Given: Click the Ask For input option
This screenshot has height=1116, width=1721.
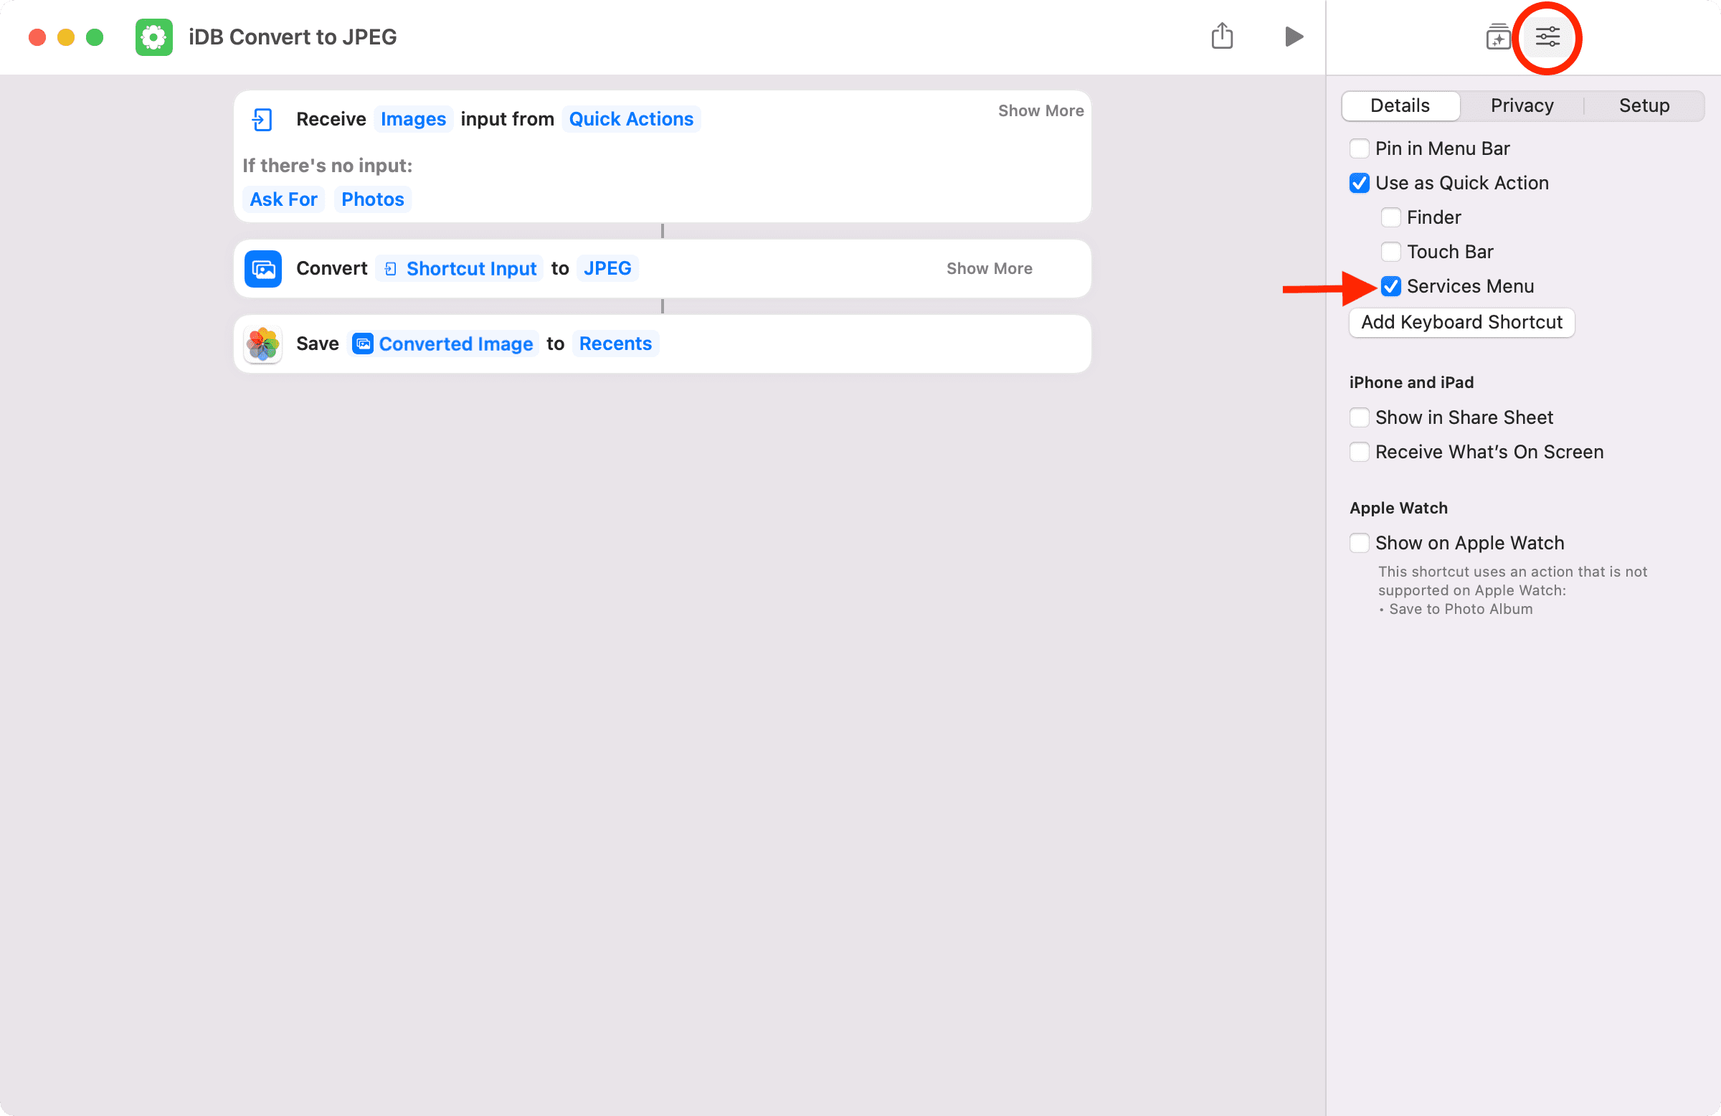Looking at the screenshot, I should 283,199.
